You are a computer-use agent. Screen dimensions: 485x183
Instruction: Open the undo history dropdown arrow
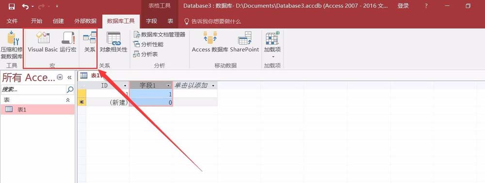32,6
